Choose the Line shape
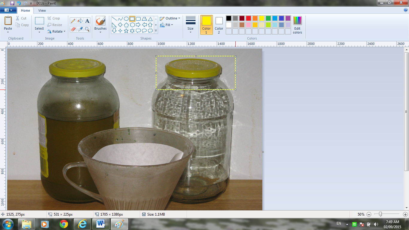Image resolution: width=409 pixels, height=230 pixels. pos(114,19)
